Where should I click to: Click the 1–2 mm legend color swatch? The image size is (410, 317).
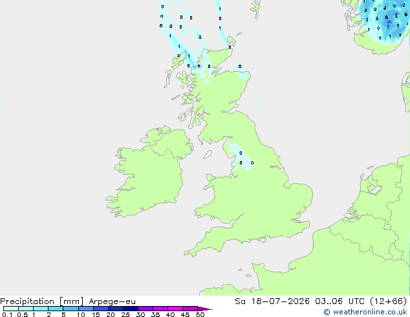41,309
